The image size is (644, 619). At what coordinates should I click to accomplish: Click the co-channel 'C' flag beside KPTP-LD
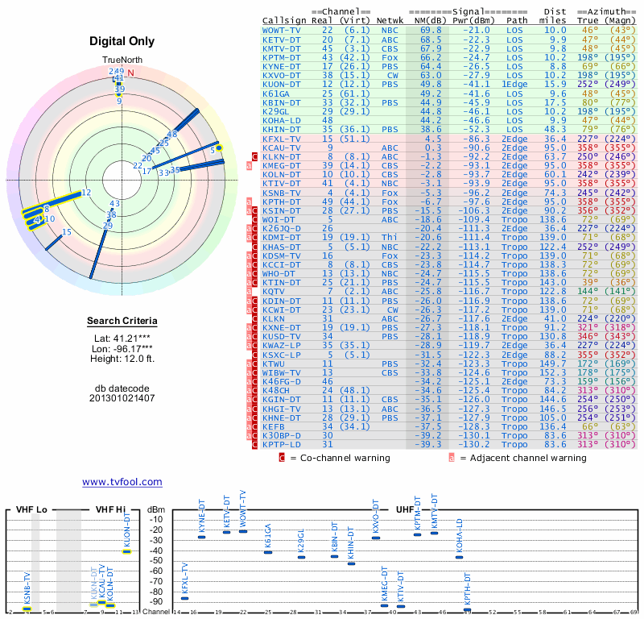point(254,445)
